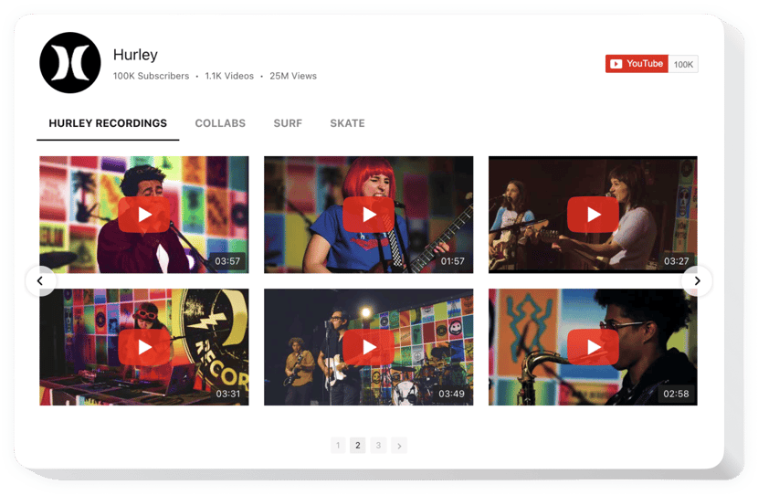Click the 100K subscriber count badge
This screenshot has width=758, height=495.
[683, 64]
